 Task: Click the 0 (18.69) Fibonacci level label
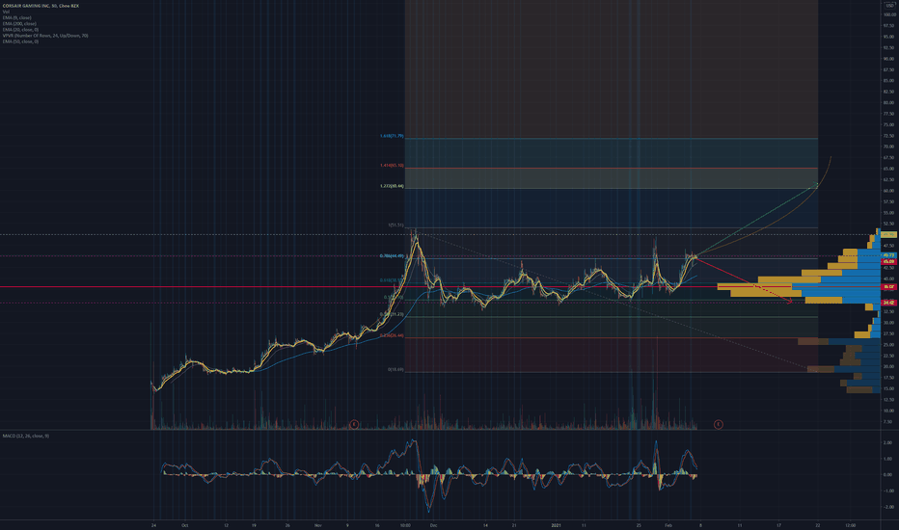[395, 370]
